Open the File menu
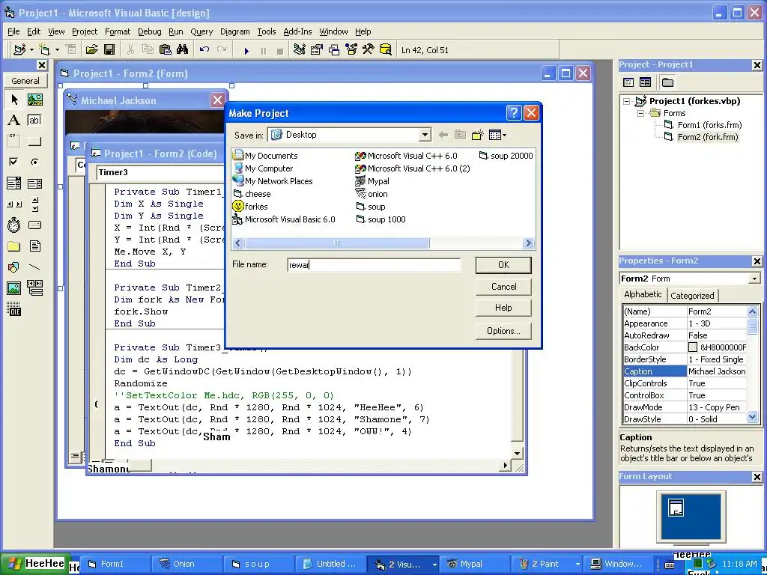Viewport: 767px width, 575px height. pyautogui.click(x=13, y=31)
